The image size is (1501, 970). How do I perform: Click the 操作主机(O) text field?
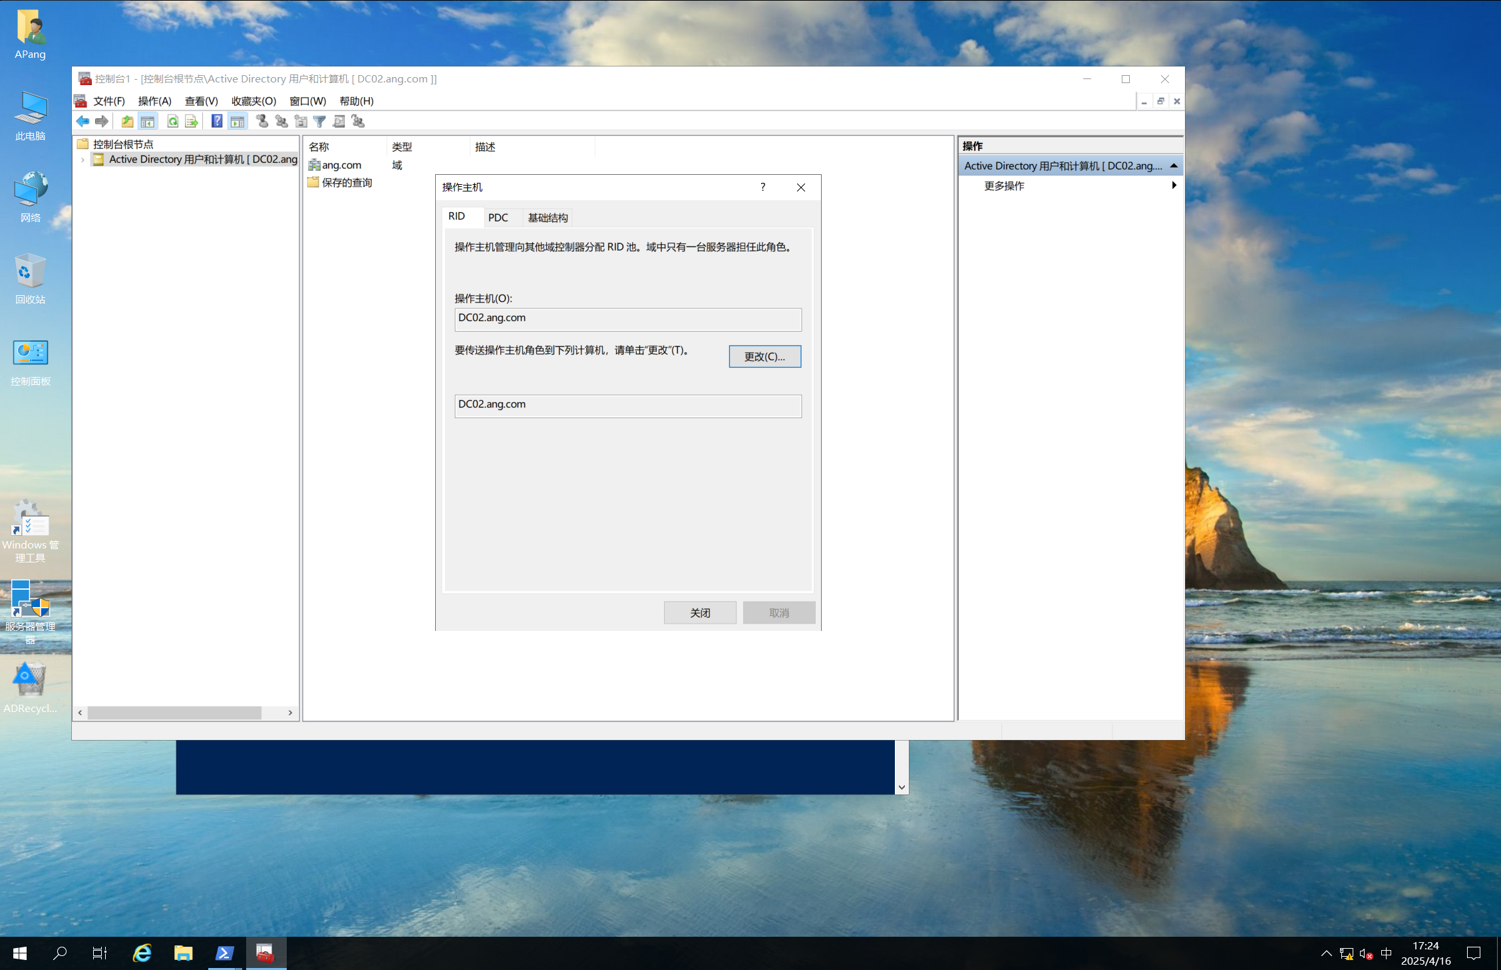627,318
